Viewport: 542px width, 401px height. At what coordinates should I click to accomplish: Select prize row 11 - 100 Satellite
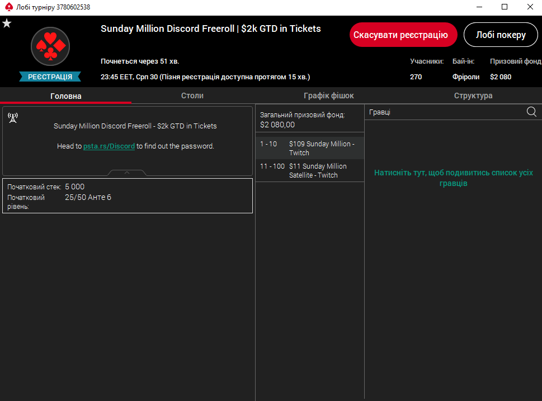click(310, 170)
